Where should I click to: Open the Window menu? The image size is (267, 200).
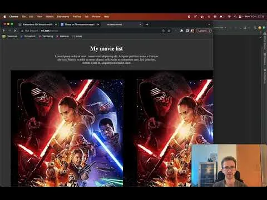point(96,17)
